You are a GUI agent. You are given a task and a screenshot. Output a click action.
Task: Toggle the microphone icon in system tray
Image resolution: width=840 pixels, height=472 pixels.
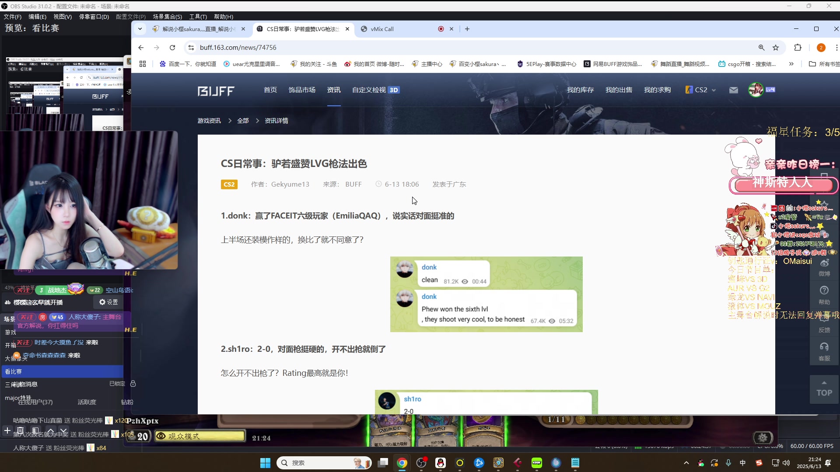click(728, 463)
